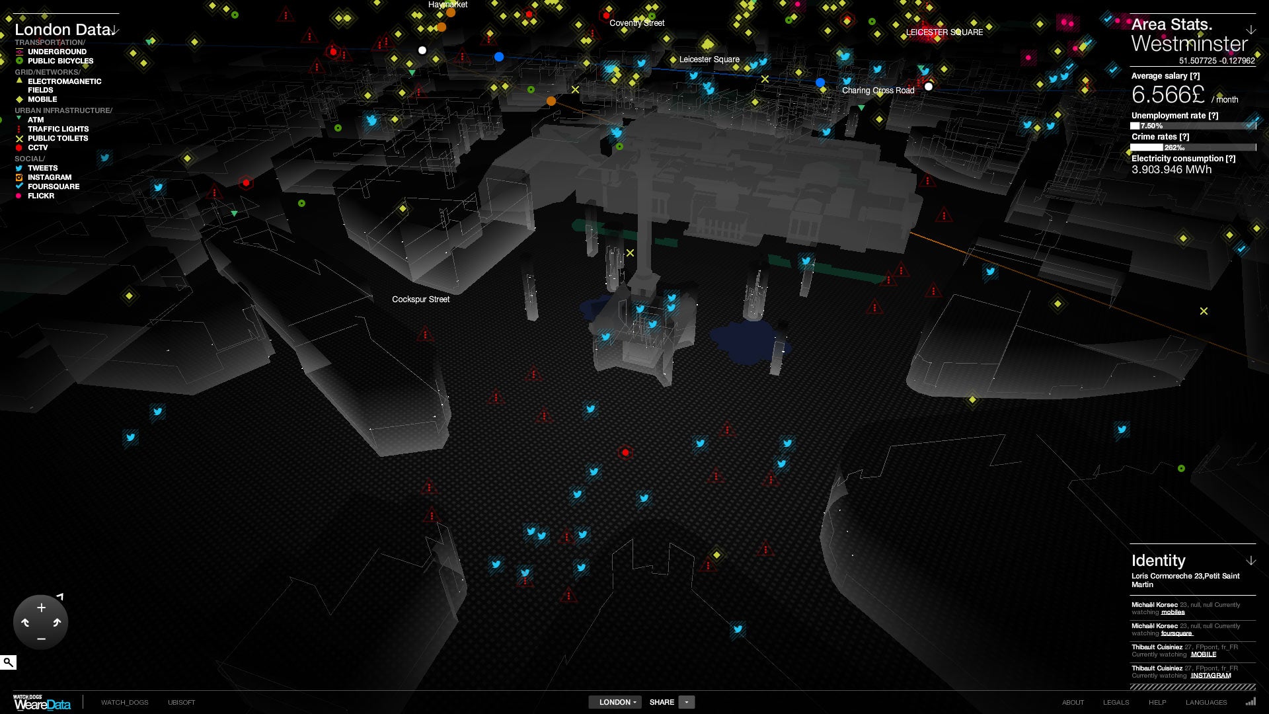Image resolution: width=1269 pixels, height=714 pixels.
Task: Zoom in with the plus control
Action: click(41, 608)
